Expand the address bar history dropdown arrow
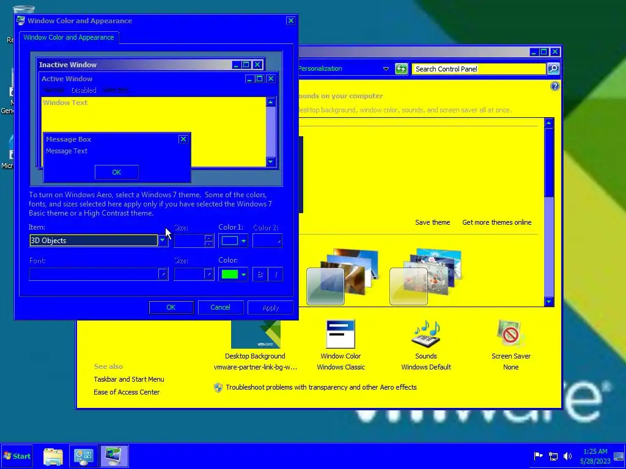This screenshot has width=626, height=469. coord(386,68)
